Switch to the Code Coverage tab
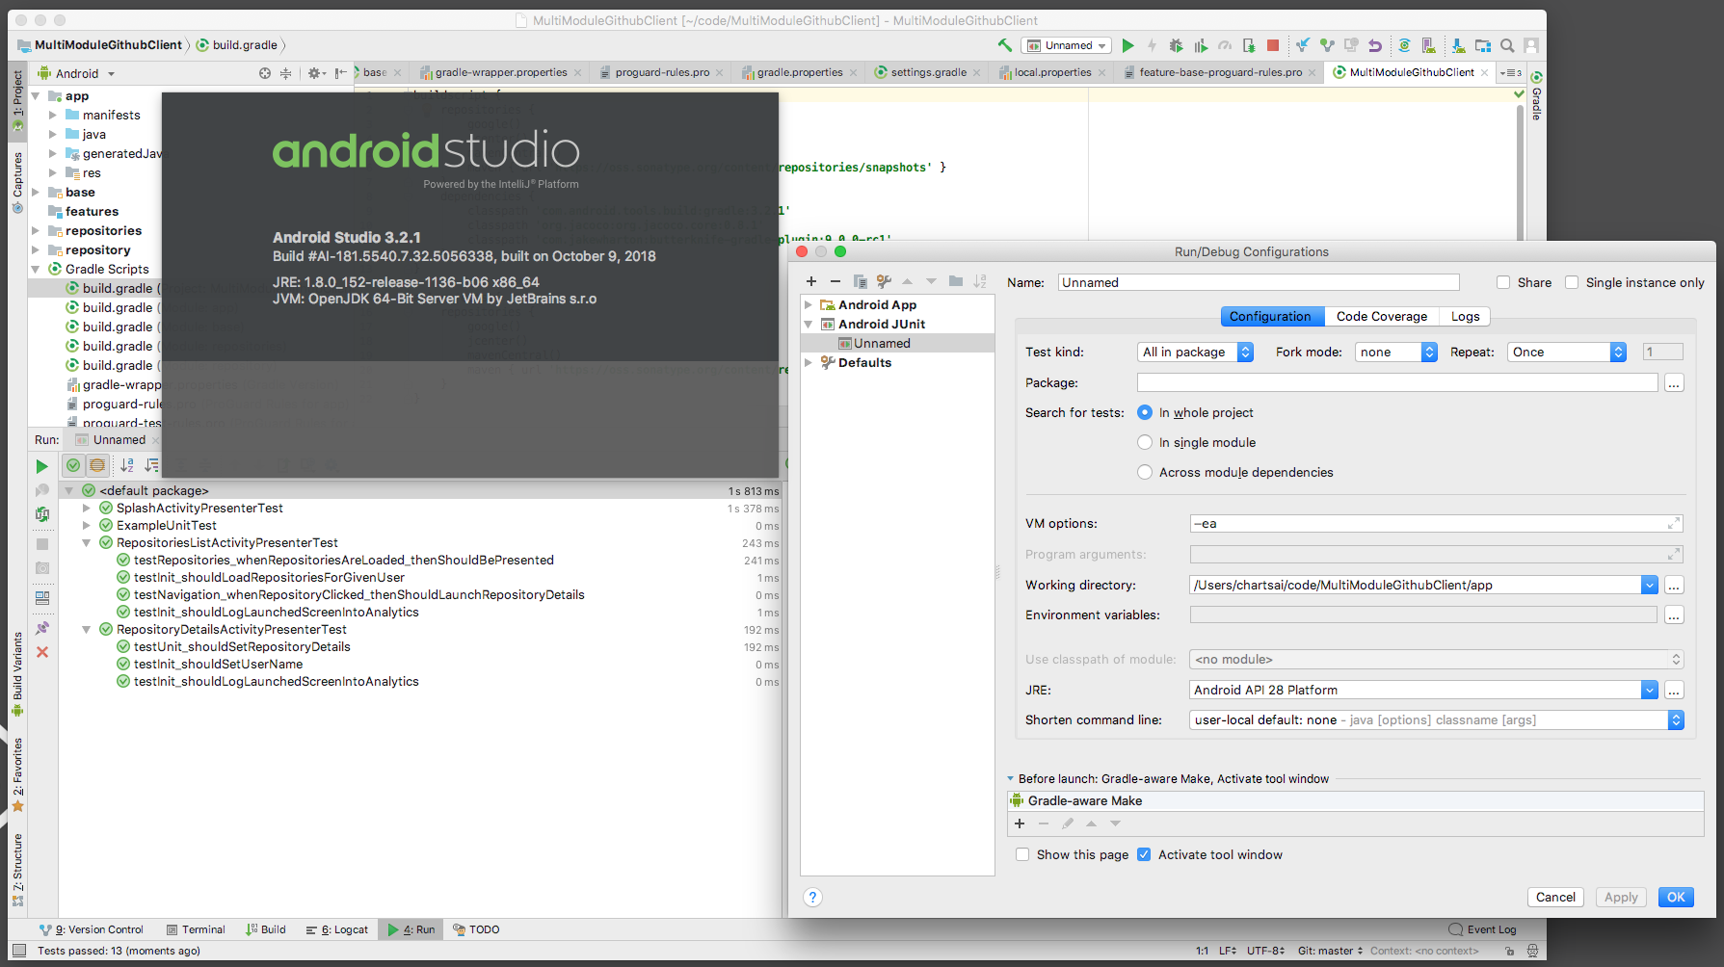The width and height of the screenshot is (1724, 967). pyautogui.click(x=1381, y=316)
